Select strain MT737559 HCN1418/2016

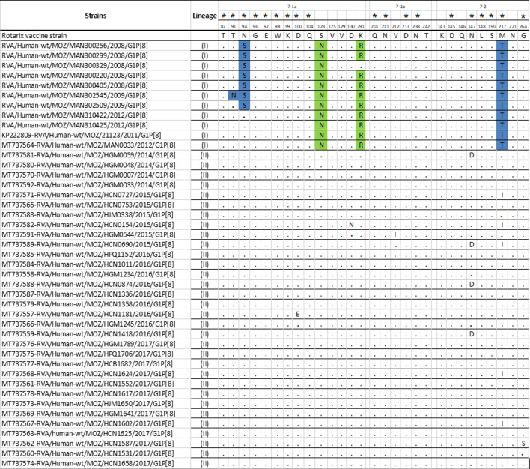(88, 334)
